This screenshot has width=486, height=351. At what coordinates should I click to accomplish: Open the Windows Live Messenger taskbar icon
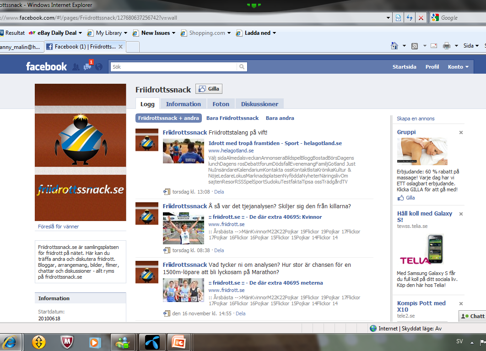pos(123,342)
